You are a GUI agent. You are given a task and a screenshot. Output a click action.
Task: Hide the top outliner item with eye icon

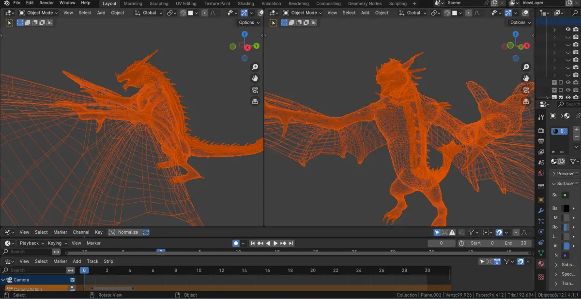568,30
